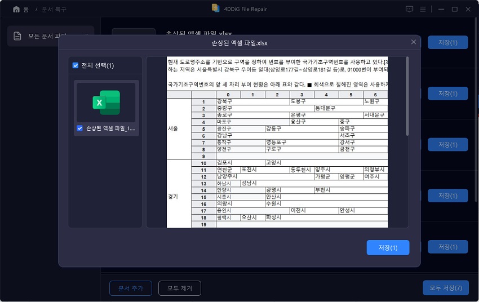Click 저장(1) beside the first listed file
The width and height of the screenshot is (479, 302).
point(447,42)
